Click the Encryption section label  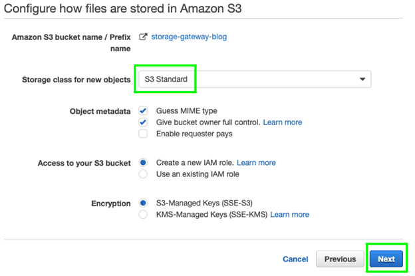pyautogui.click(x=110, y=204)
